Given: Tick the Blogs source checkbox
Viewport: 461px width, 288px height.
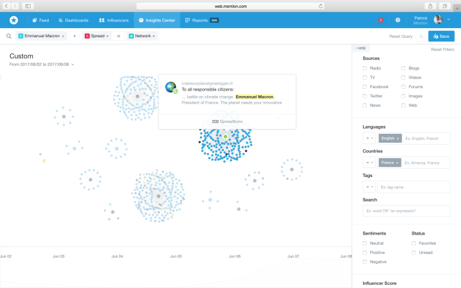Looking at the screenshot, I should point(403,68).
